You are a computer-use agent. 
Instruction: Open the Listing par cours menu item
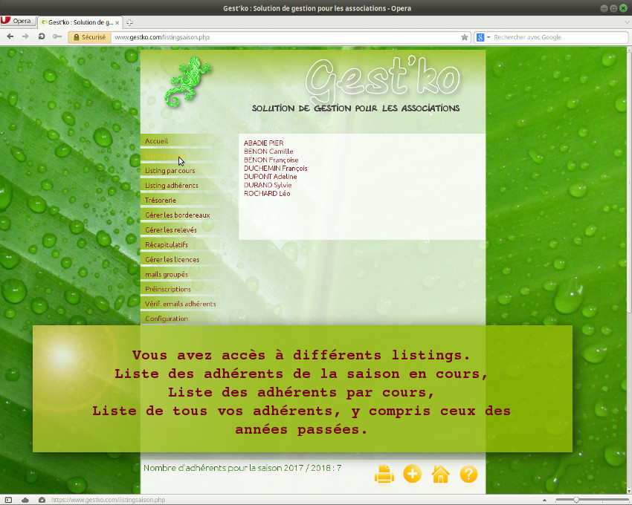pos(170,171)
